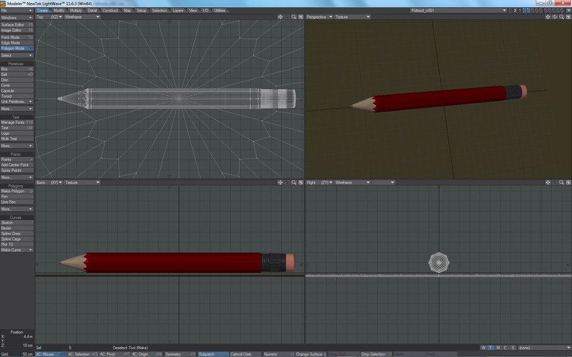Select the rotate icon in the Perspective viewport
572x357 pixels.
tap(554, 17)
